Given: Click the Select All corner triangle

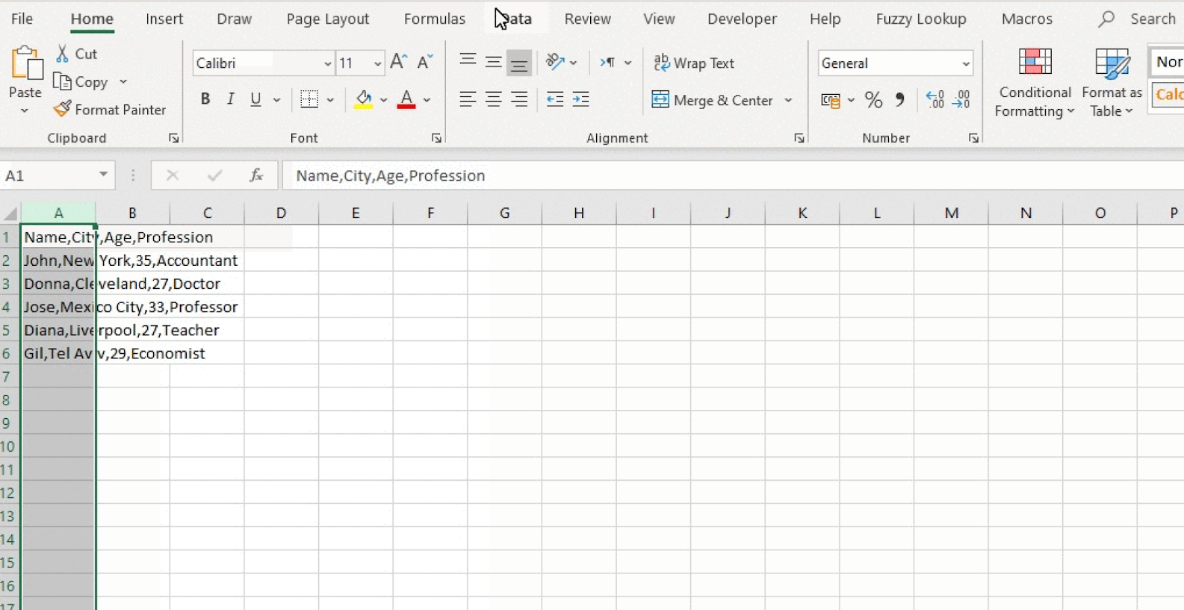Looking at the screenshot, I should pyautogui.click(x=10, y=214).
